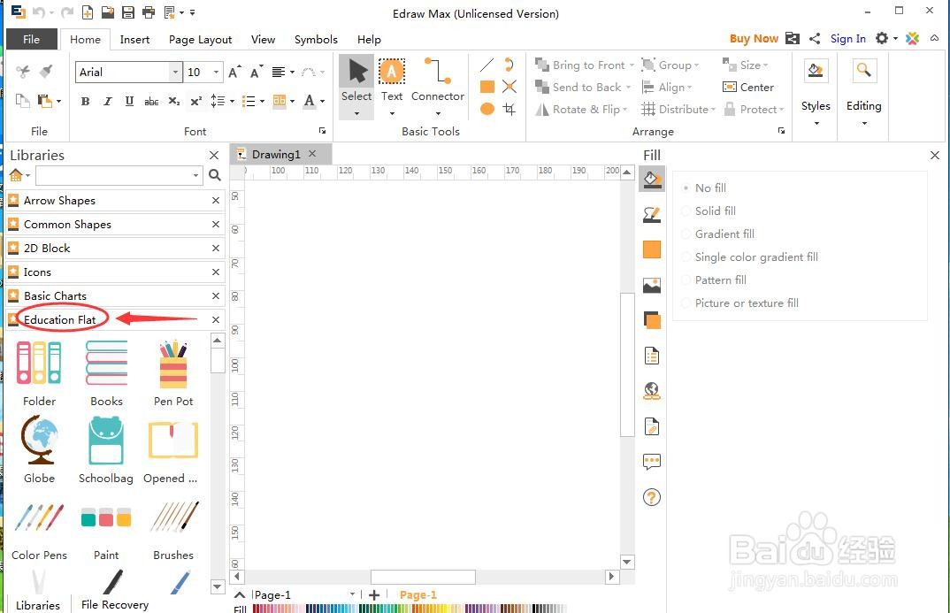Open the Page-1 selector dropdown

point(352,594)
